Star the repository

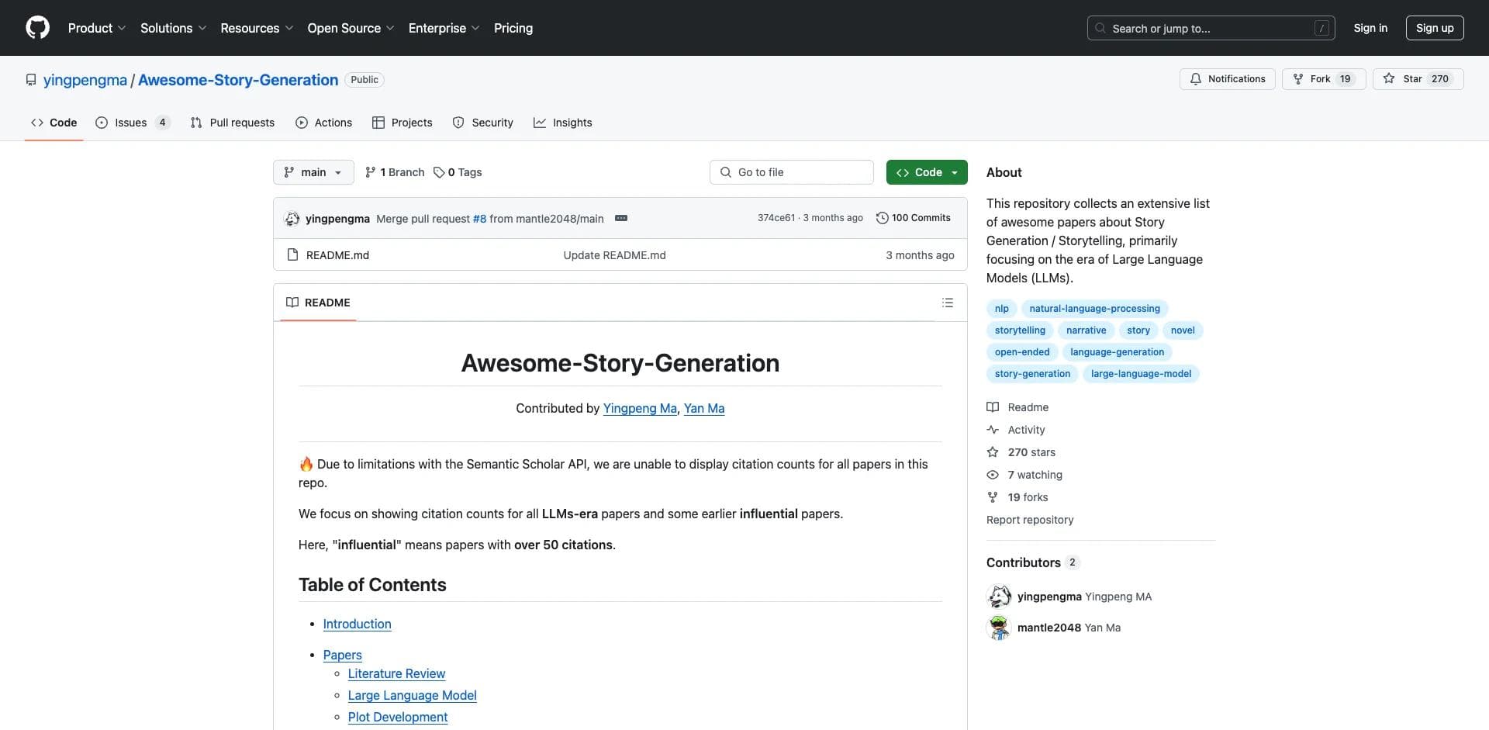click(1418, 79)
